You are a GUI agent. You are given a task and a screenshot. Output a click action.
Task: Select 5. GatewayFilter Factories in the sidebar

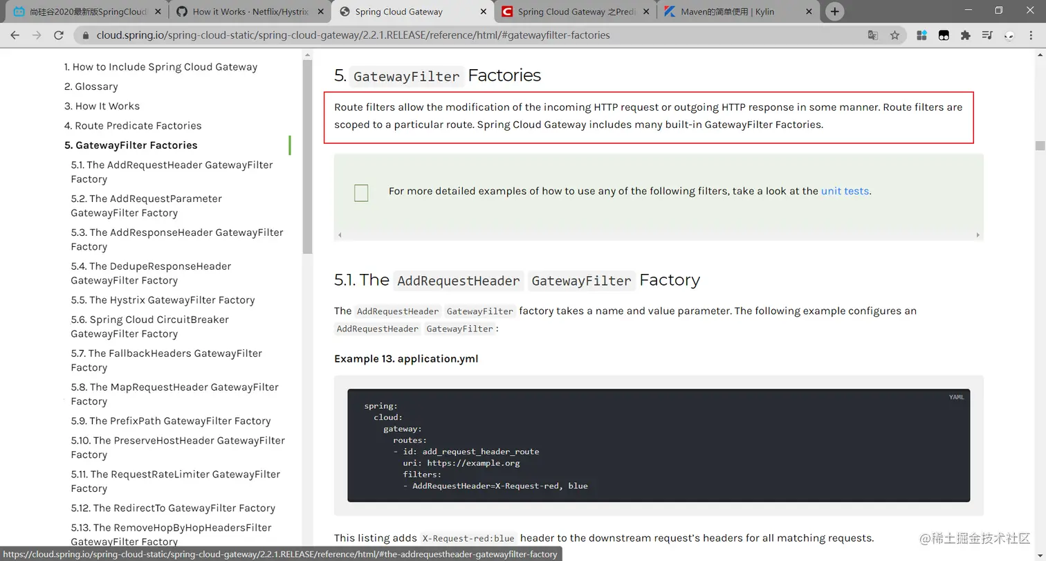point(131,145)
